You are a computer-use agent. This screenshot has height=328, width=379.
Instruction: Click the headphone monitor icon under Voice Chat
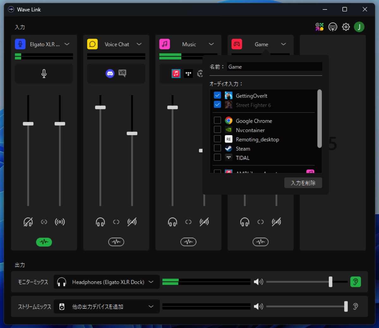pos(100,222)
